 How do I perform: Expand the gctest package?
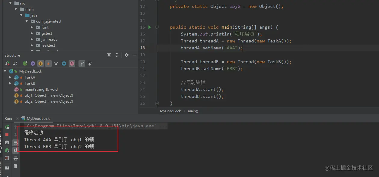pos(32,33)
